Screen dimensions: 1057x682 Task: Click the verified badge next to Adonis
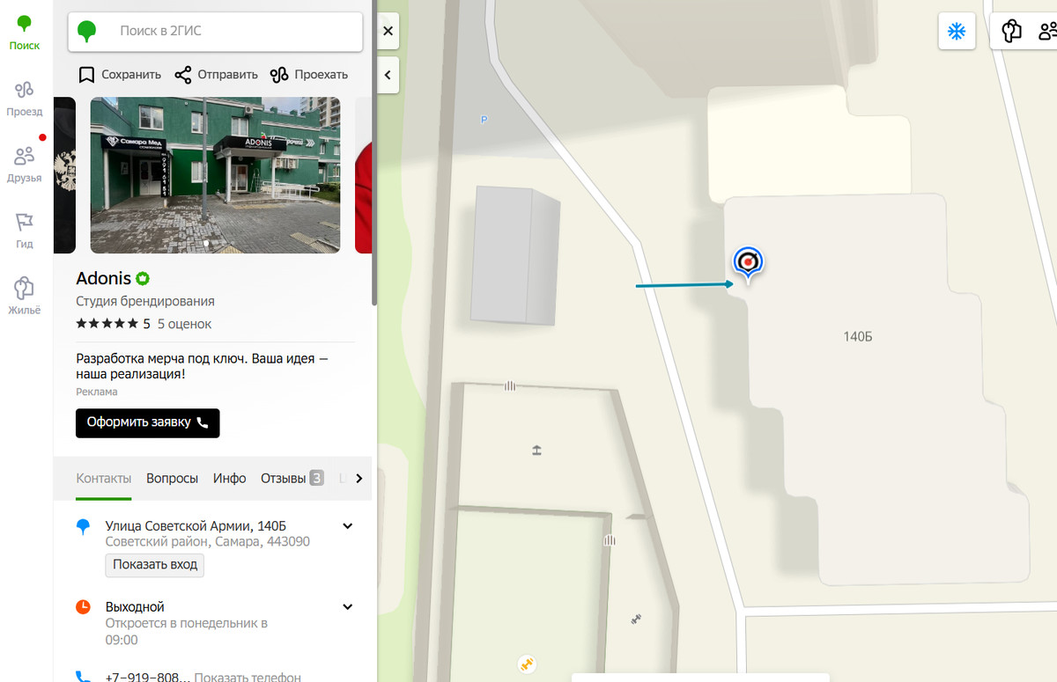[143, 278]
